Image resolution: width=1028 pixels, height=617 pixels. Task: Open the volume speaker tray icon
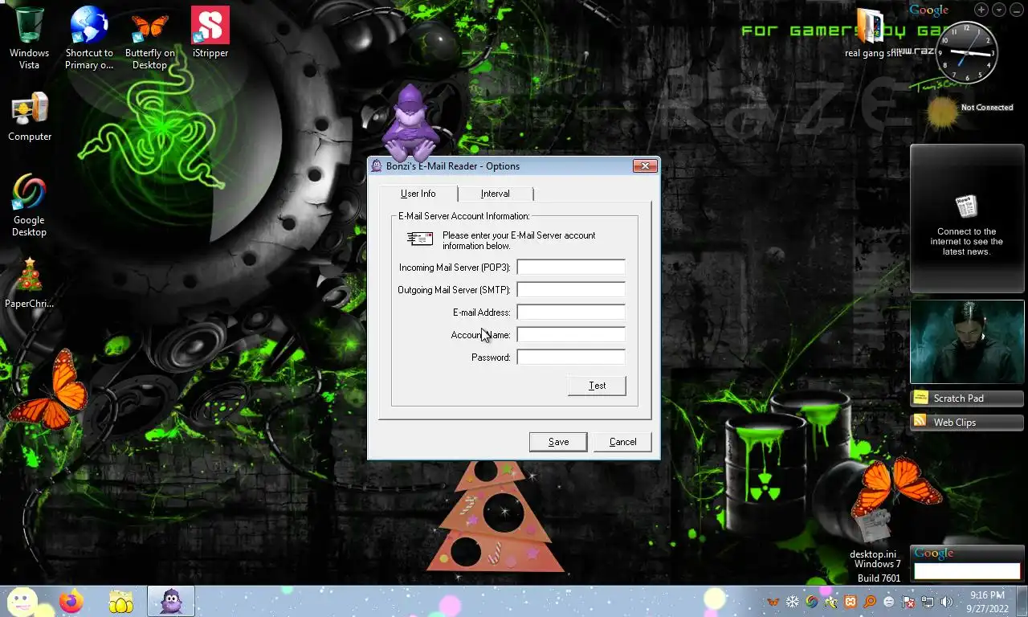point(947,602)
